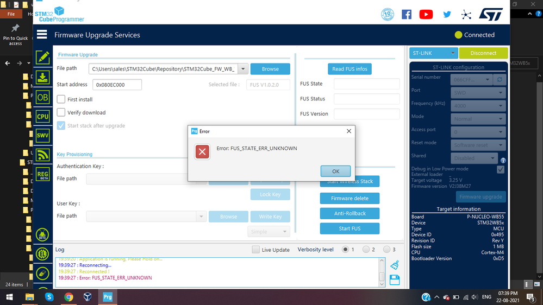Enable the First install checkbox
Image resolution: width=543 pixels, height=305 pixels.
pyautogui.click(x=61, y=99)
